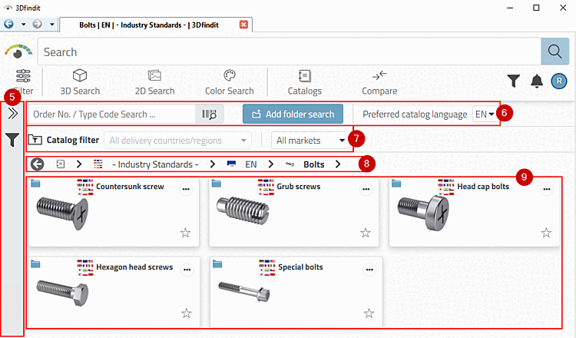Open the Filter settings icon

coord(23,76)
